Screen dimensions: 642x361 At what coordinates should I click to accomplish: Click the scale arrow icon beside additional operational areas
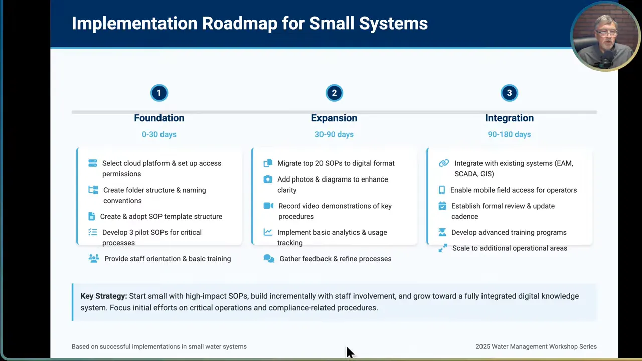[443, 248]
